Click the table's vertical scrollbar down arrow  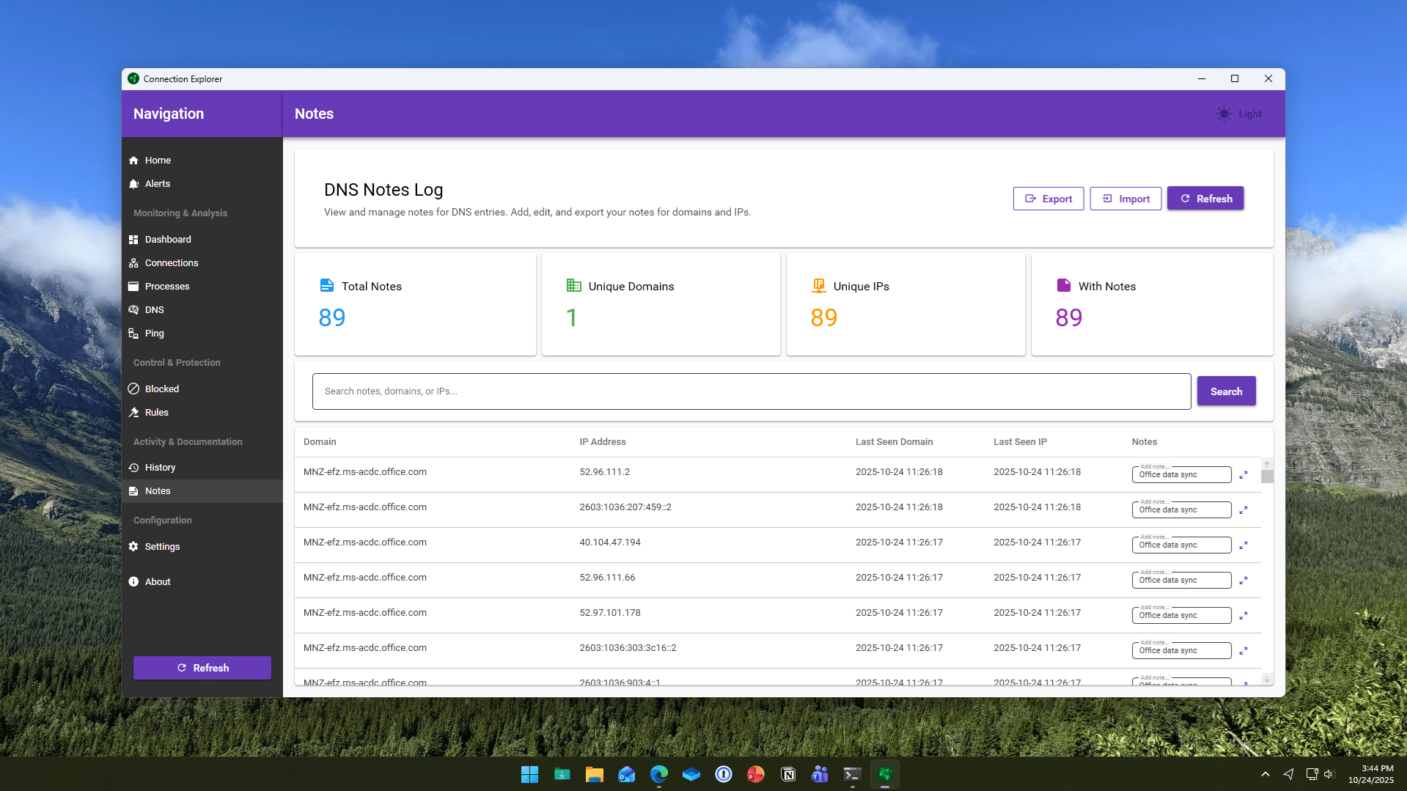coord(1267,680)
